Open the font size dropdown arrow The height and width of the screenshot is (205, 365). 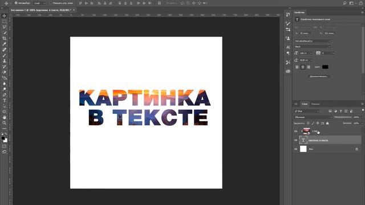(311, 53)
